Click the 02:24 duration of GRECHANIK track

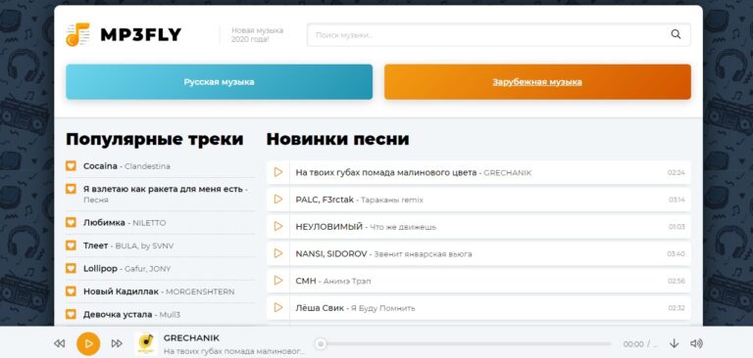pos(677,172)
